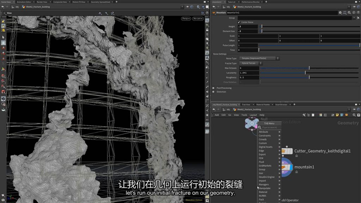The width and height of the screenshot is (361, 203).
Task: Click the Null node icon in network
Action: coord(252,123)
